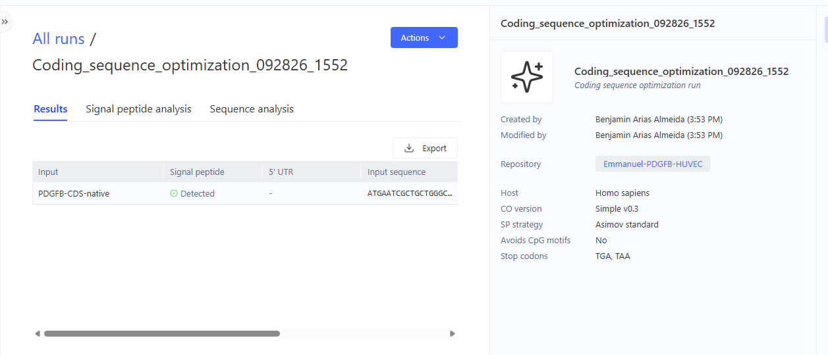
Task: Click the green Detected check icon
Action: coord(174,194)
